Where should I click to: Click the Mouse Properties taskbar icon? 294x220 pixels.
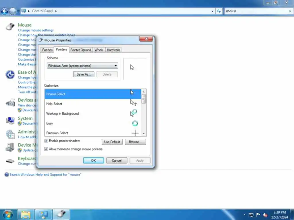(61, 214)
